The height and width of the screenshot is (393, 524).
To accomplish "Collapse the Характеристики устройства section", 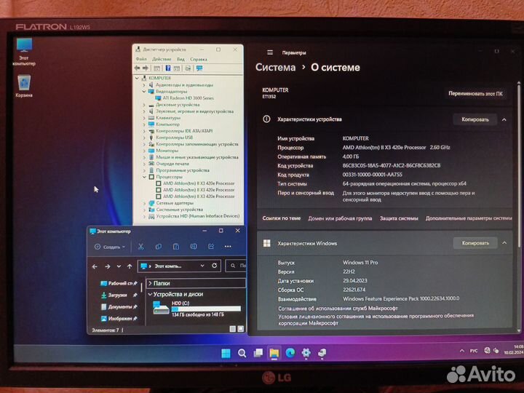I will 504,119.
